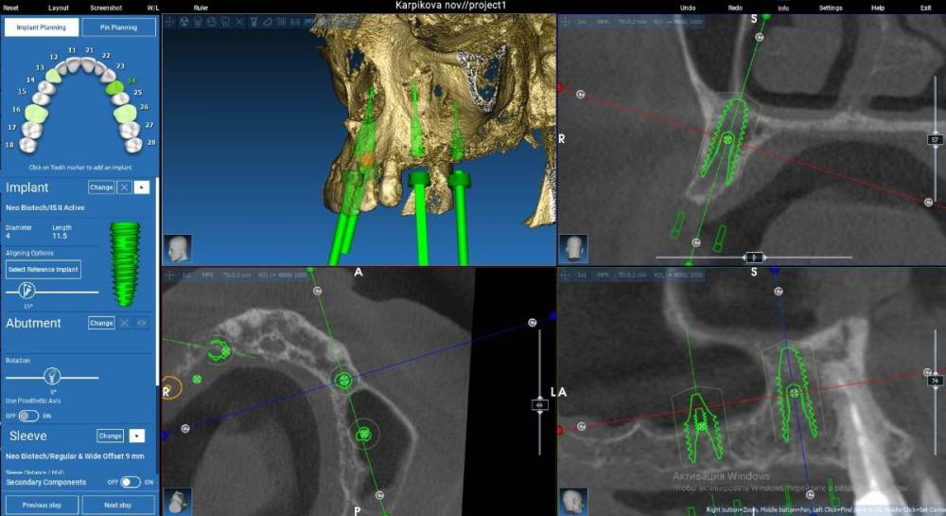Click the head orientation icon in 3D view

click(x=177, y=249)
